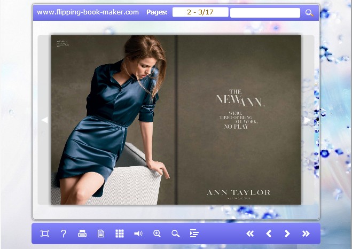The width and height of the screenshot is (352, 249).
Task: Click the left page with woman in blue dress
Action: coord(114,120)
